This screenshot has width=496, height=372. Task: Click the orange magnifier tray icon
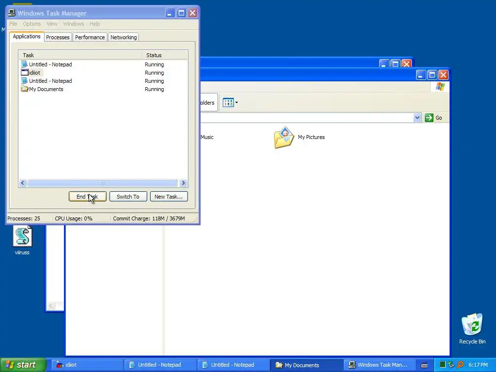460,365
